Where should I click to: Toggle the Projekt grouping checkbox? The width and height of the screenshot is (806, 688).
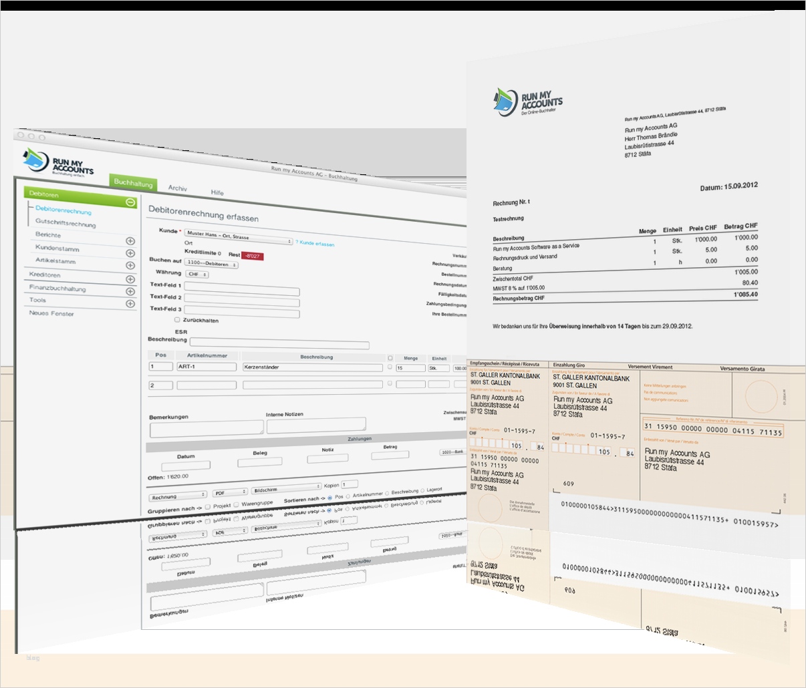coord(208,507)
